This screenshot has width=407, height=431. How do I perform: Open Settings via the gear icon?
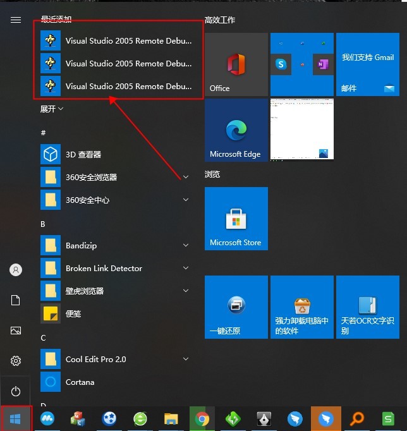coord(16,361)
